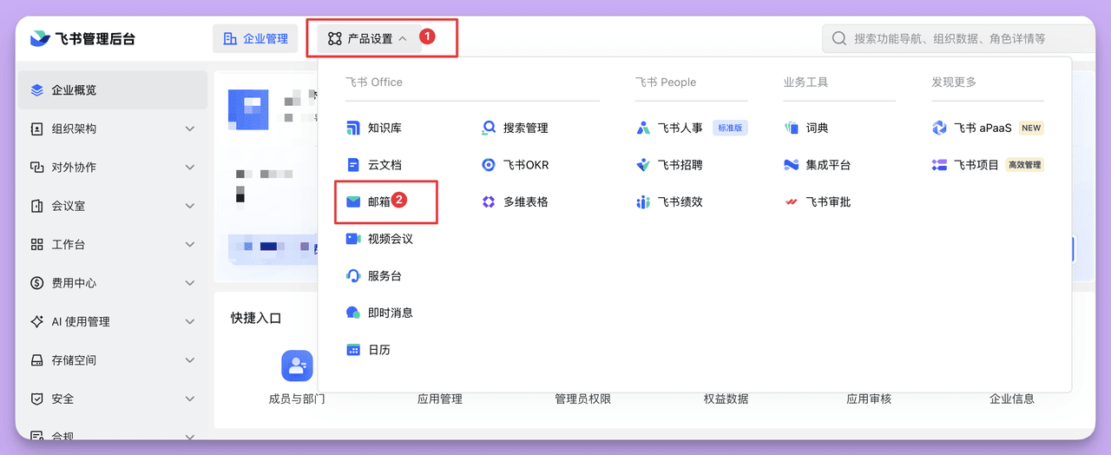The image size is (1111, 455).
Task: Click the 飞书 People heading
Action: pos(666,82)
